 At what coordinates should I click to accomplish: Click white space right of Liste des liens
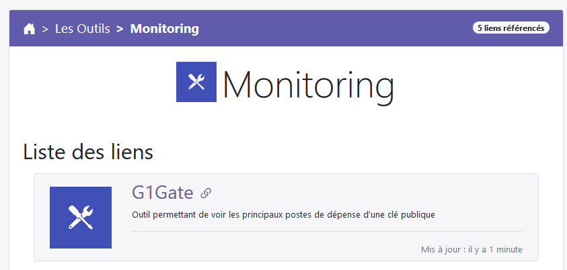(x=344, y=152)
